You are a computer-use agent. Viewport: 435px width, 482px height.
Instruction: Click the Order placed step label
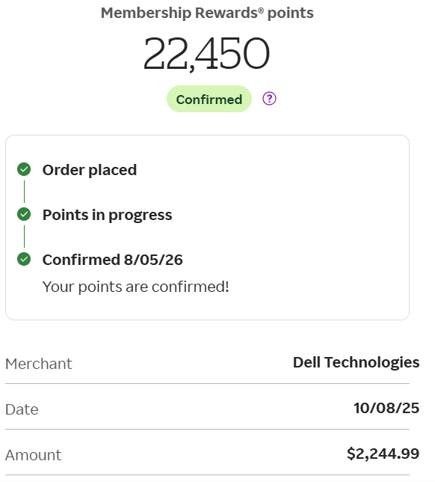pyautogui.click(x=90, y=170)
